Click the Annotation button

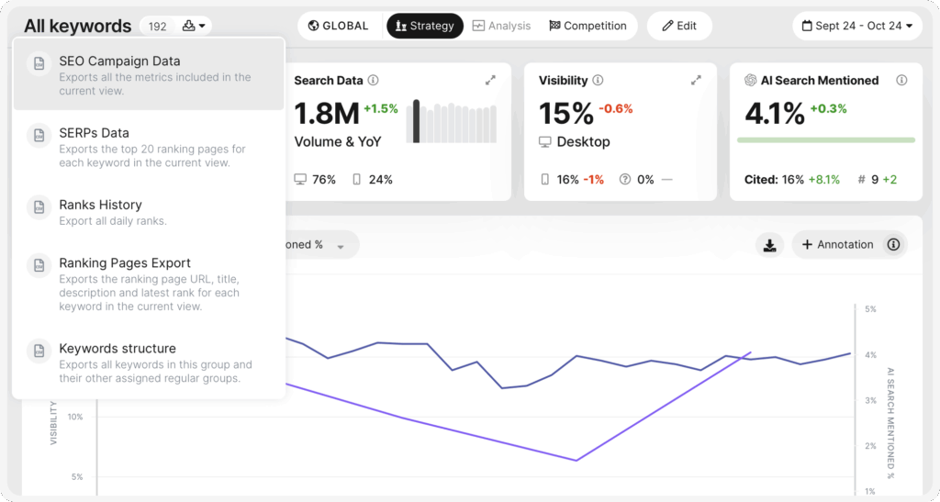(x=837, y=245)
